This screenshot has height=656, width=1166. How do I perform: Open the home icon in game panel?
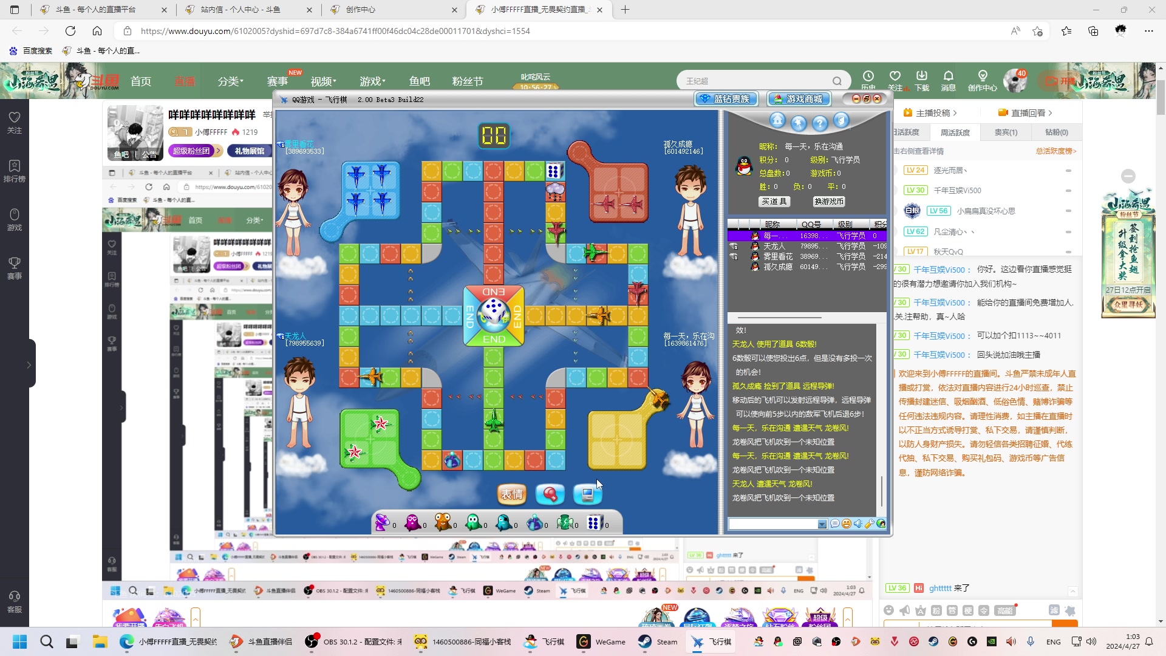tap(777, 120)
